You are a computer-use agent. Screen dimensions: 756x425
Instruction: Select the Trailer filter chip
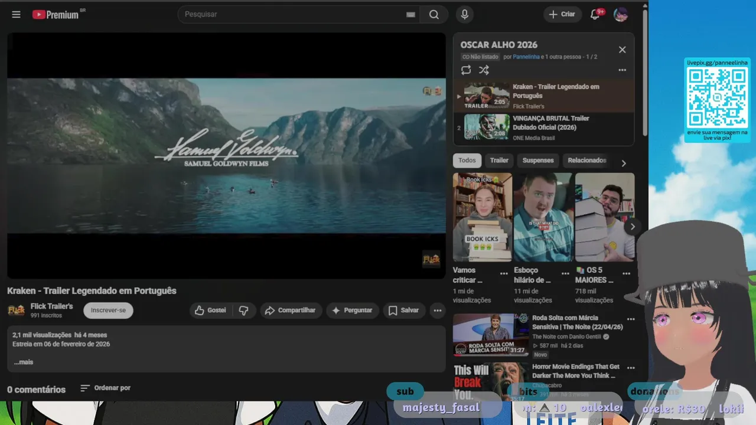pyautogui.click(x=499, y=161)
